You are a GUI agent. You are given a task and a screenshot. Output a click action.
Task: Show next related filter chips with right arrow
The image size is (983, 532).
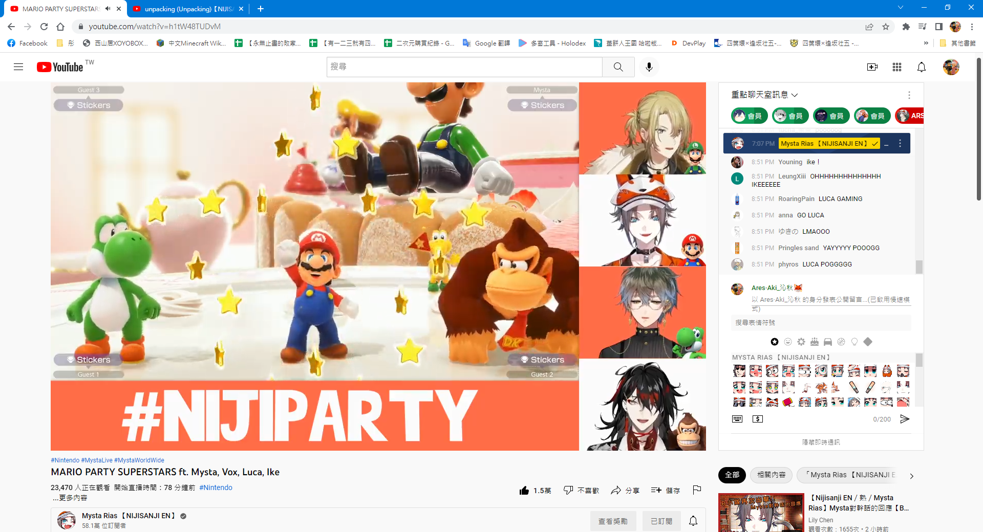coord(912,476)
